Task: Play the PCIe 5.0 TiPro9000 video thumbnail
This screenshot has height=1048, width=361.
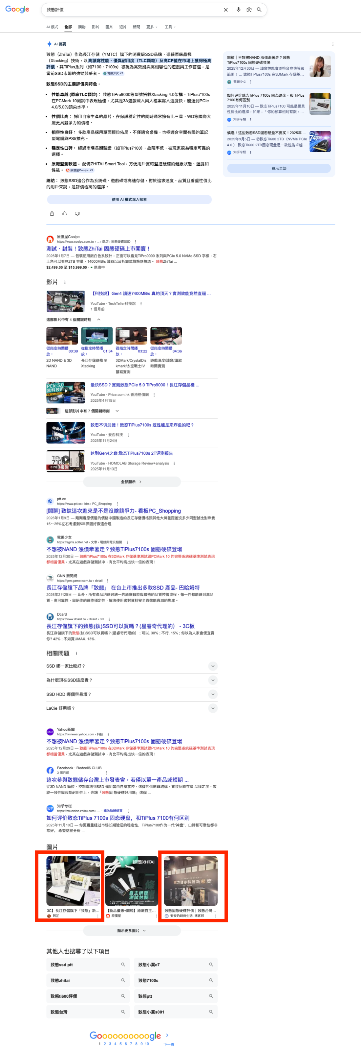Action: tap(66, 392)
